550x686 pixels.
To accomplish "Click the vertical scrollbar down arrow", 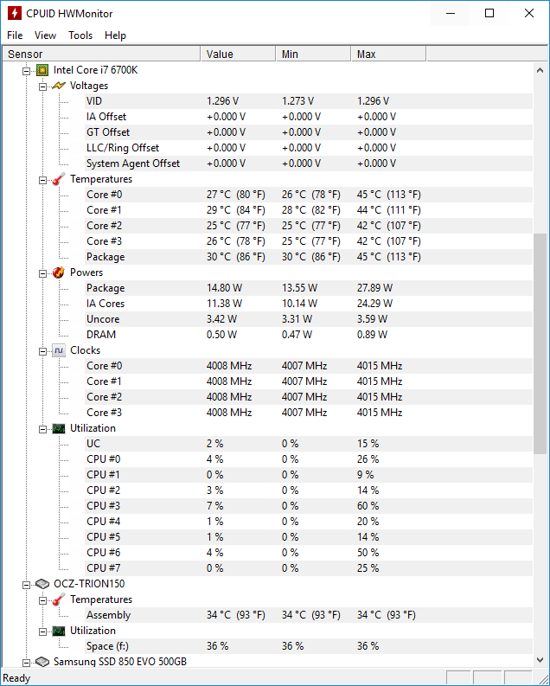I will point(540,660).
